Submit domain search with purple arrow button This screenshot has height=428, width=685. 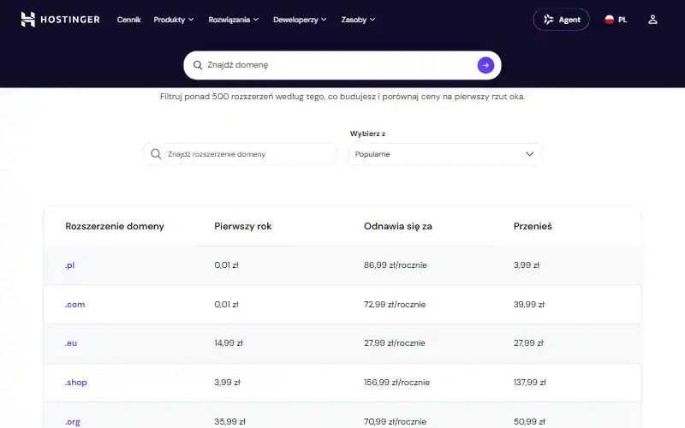(485, 65)
